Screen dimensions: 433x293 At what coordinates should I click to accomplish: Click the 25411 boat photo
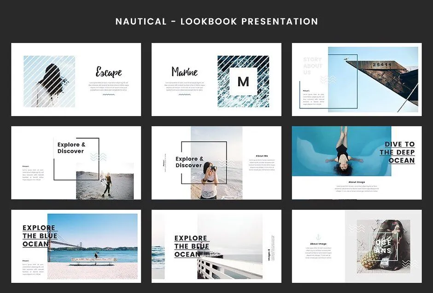pyautogui.click(x=373, y=80)
